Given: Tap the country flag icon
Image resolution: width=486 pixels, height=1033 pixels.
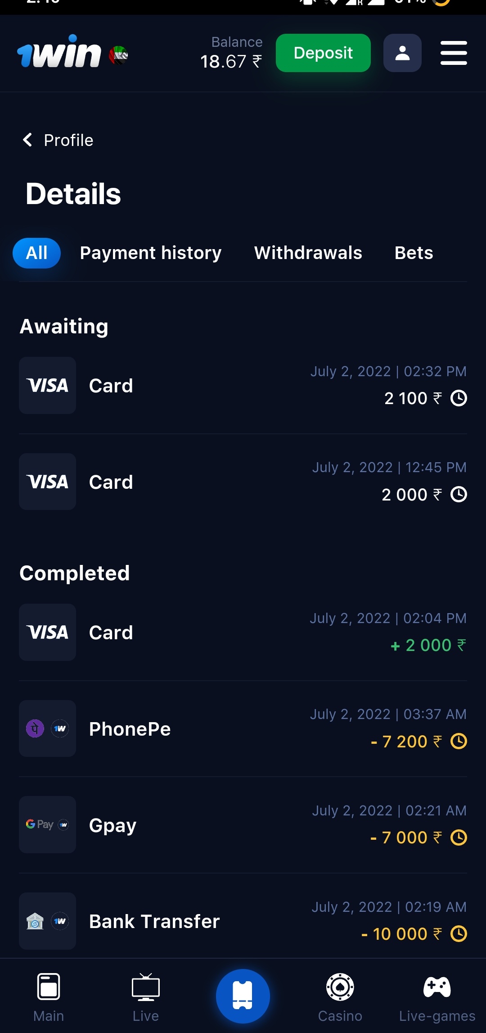Looking at the screenshot, I should (119, 55).
